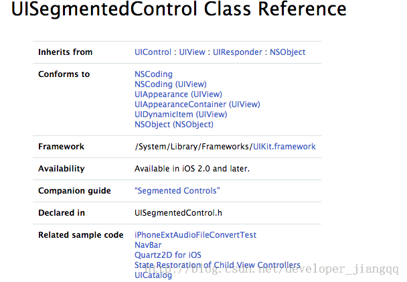Open the UIResponder class link
Screen dimensions: 407x282
coord(238,52)
